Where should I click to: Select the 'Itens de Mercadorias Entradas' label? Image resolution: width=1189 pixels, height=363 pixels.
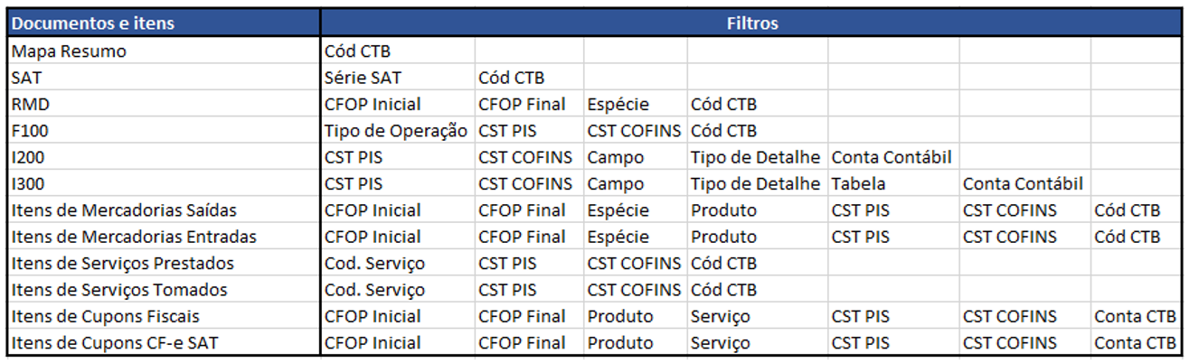point(133,237)
